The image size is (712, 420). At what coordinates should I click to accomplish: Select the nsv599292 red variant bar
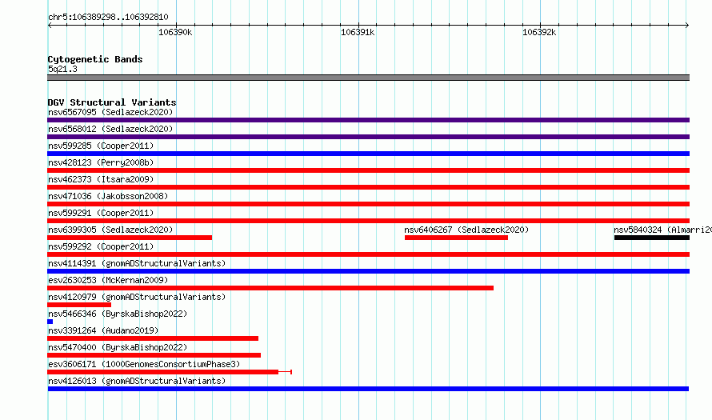click(368, 254)
